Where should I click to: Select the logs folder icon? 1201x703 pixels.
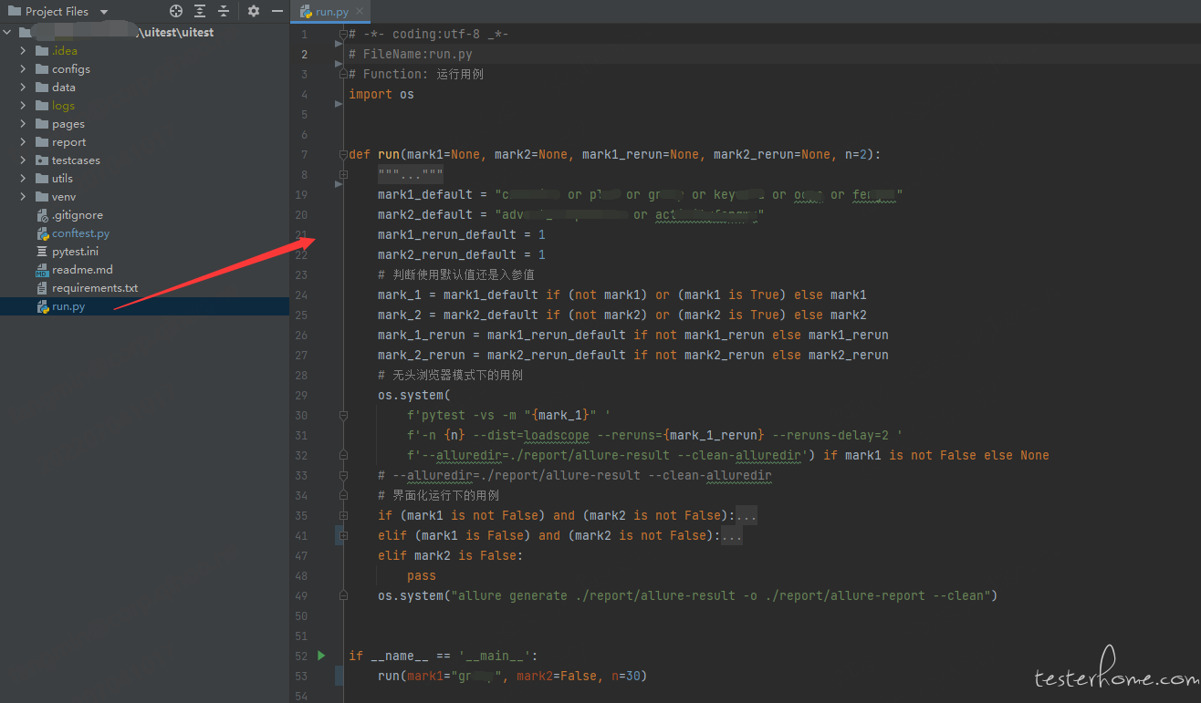click(x=42, y=106)
